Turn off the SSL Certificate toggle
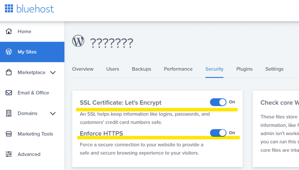The height and width of the screenshot is (170, 299). (218, 102)
